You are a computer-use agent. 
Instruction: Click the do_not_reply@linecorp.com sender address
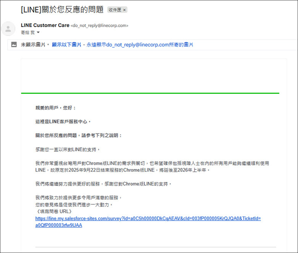[x=100, y=25]
